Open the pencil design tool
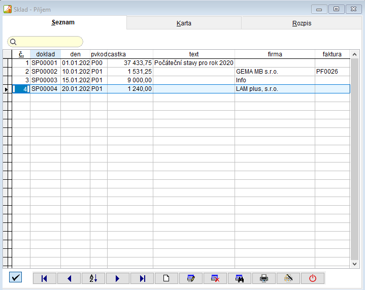365x290 pixels. point(288,278)
